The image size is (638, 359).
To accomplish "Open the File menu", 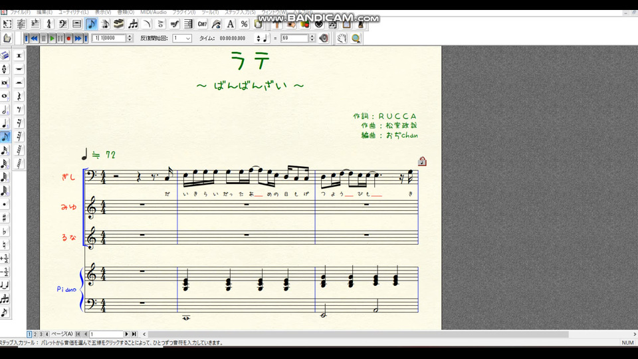I will [21, 12].
